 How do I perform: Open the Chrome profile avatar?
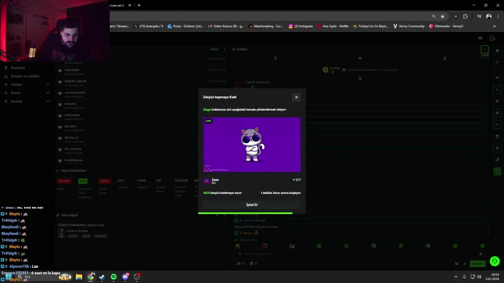tap(489, 17)
